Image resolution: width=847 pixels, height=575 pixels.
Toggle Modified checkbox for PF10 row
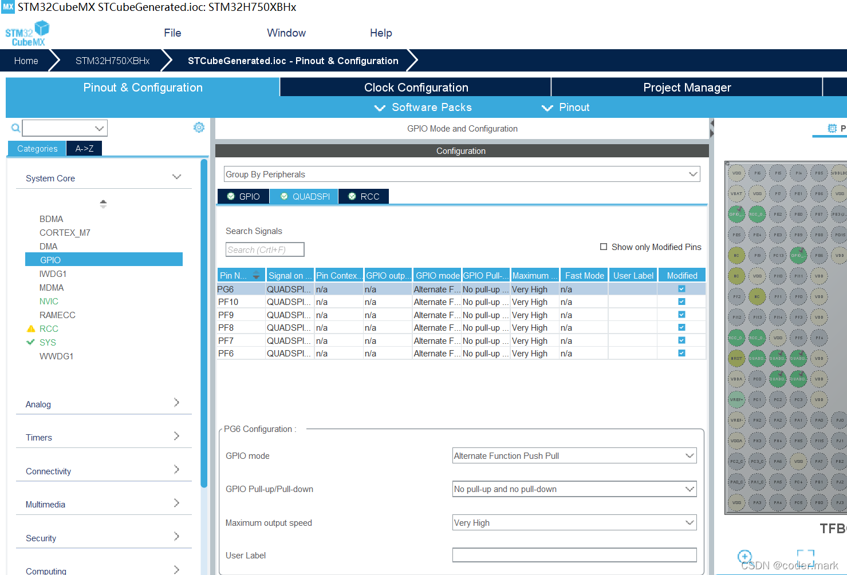coord(681,302)
